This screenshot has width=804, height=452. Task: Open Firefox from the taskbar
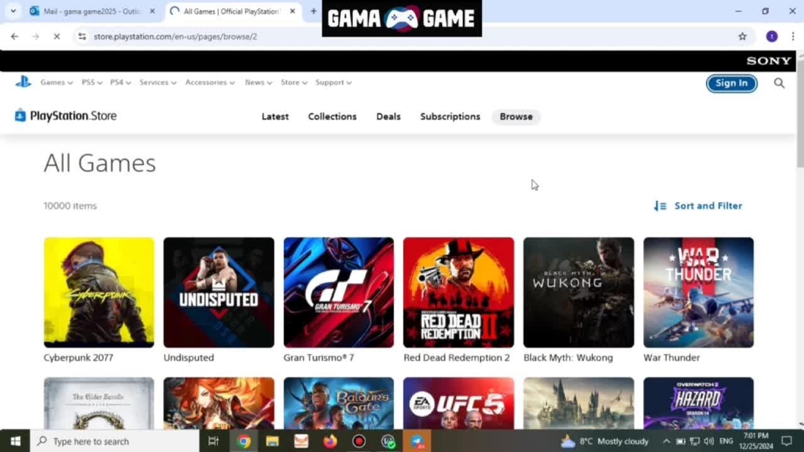(x=330, y=441)
